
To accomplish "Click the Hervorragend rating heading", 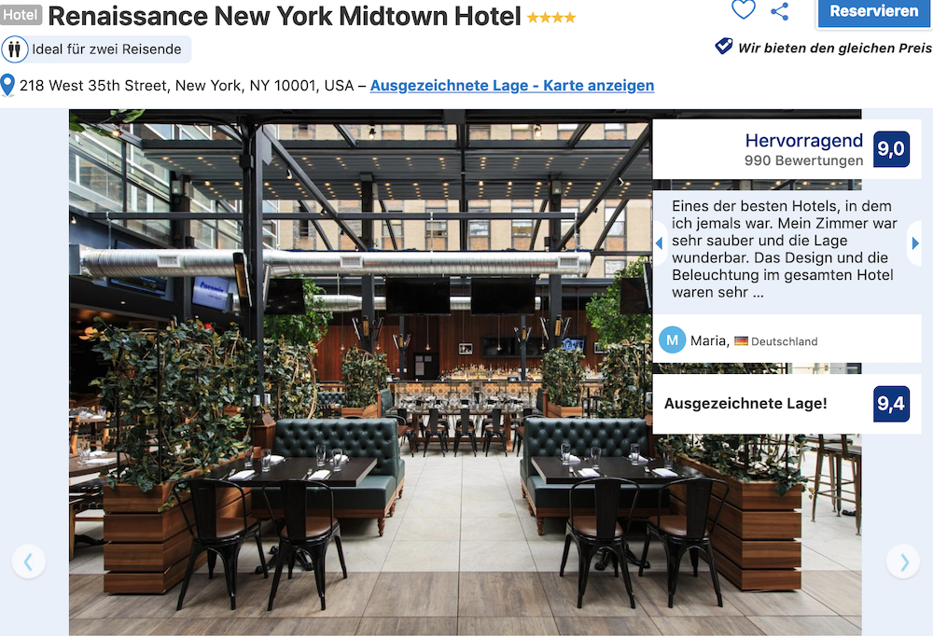I will point(804,141).
